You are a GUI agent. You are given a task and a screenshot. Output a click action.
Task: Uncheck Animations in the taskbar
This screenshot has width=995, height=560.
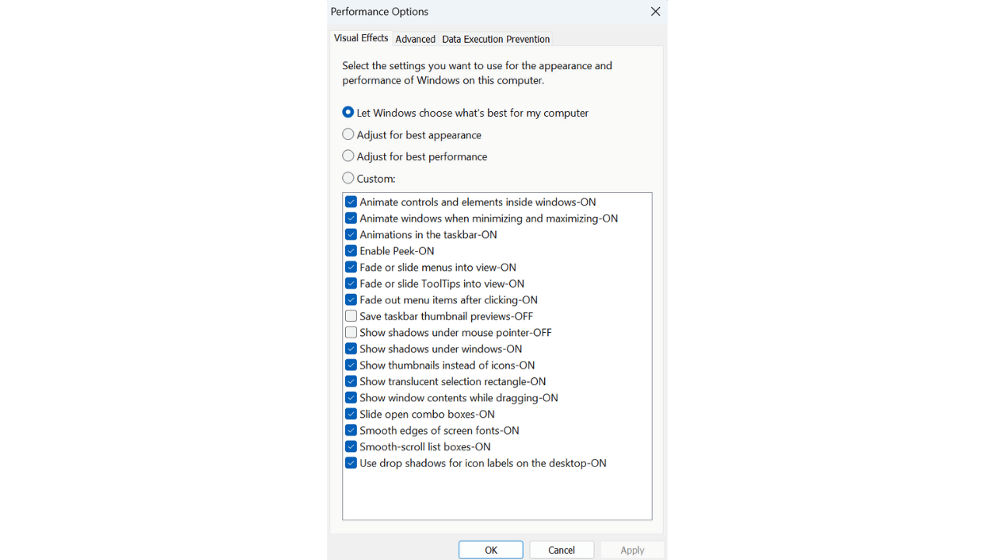351,234
